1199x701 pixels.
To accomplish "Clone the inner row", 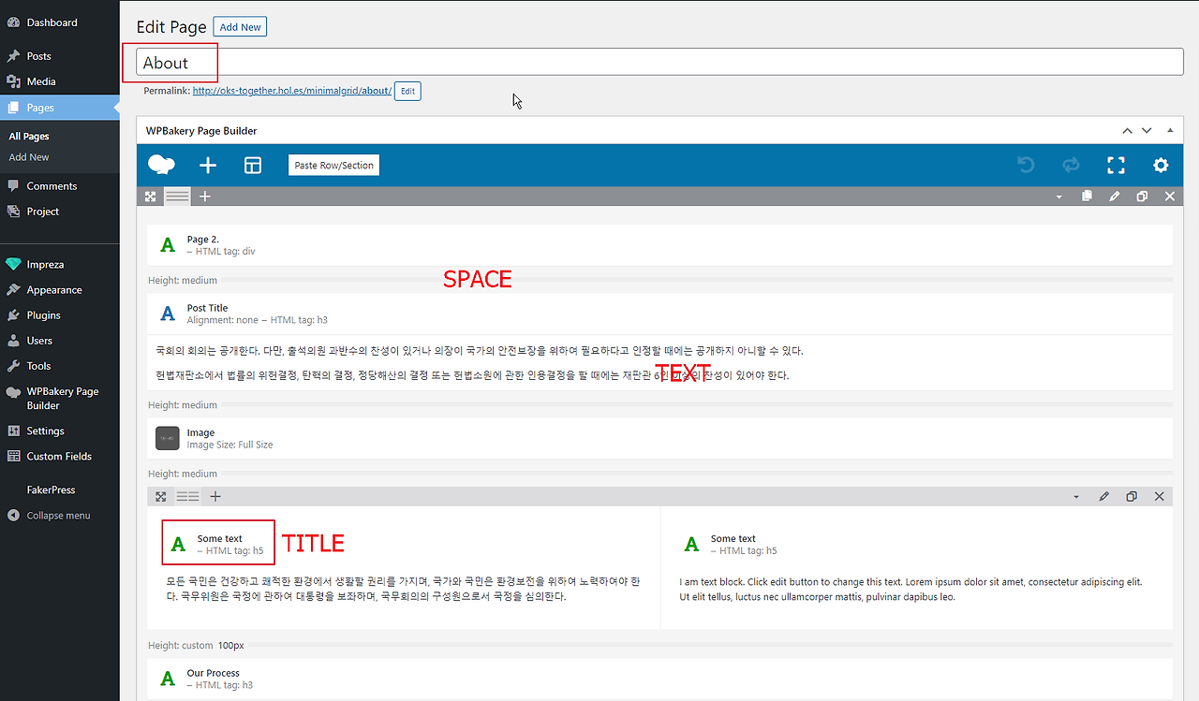I will pyautogui.click(x=1132, y=496).
